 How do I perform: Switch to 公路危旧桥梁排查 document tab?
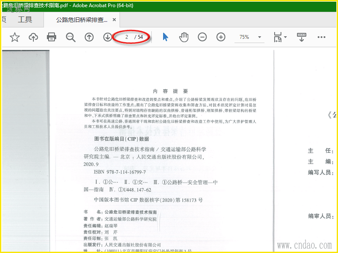(82, 20)
